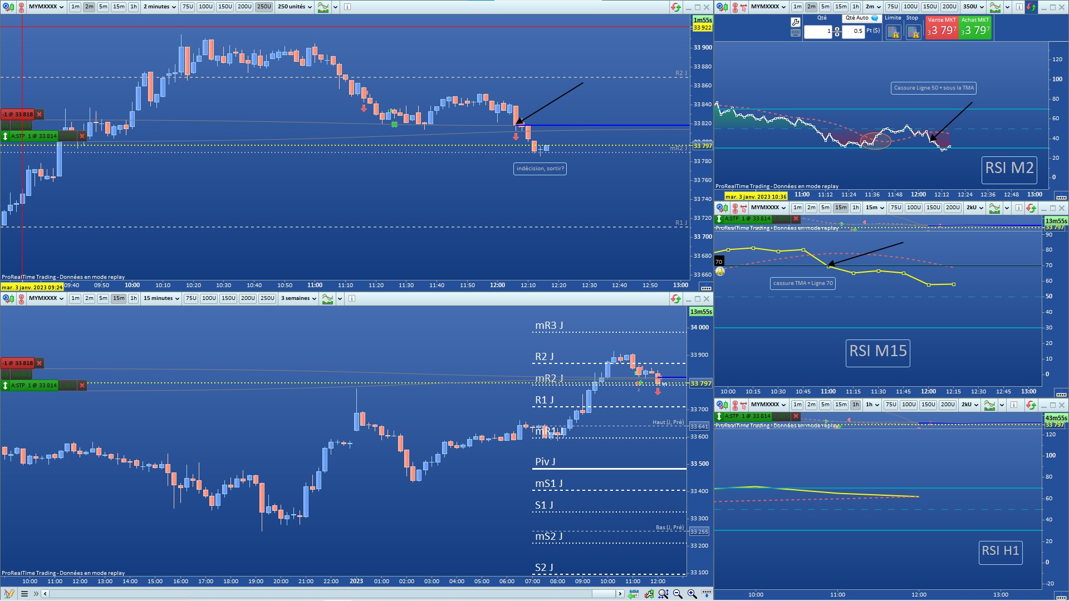Open the 250 unités dropdown
Screen dimensions: 1069x601
[295, 7]
